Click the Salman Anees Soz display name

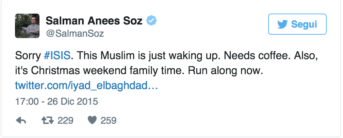94,21
